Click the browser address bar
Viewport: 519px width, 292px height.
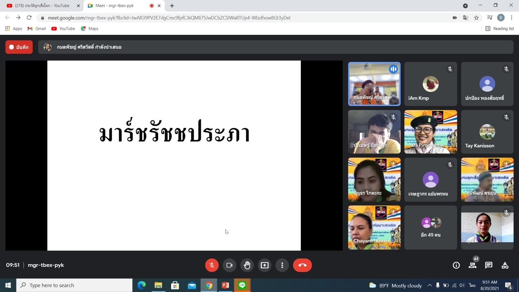coord(246,18)
